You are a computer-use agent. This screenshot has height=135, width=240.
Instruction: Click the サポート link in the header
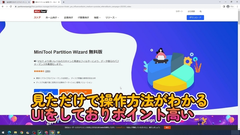[x=179, y=11]
